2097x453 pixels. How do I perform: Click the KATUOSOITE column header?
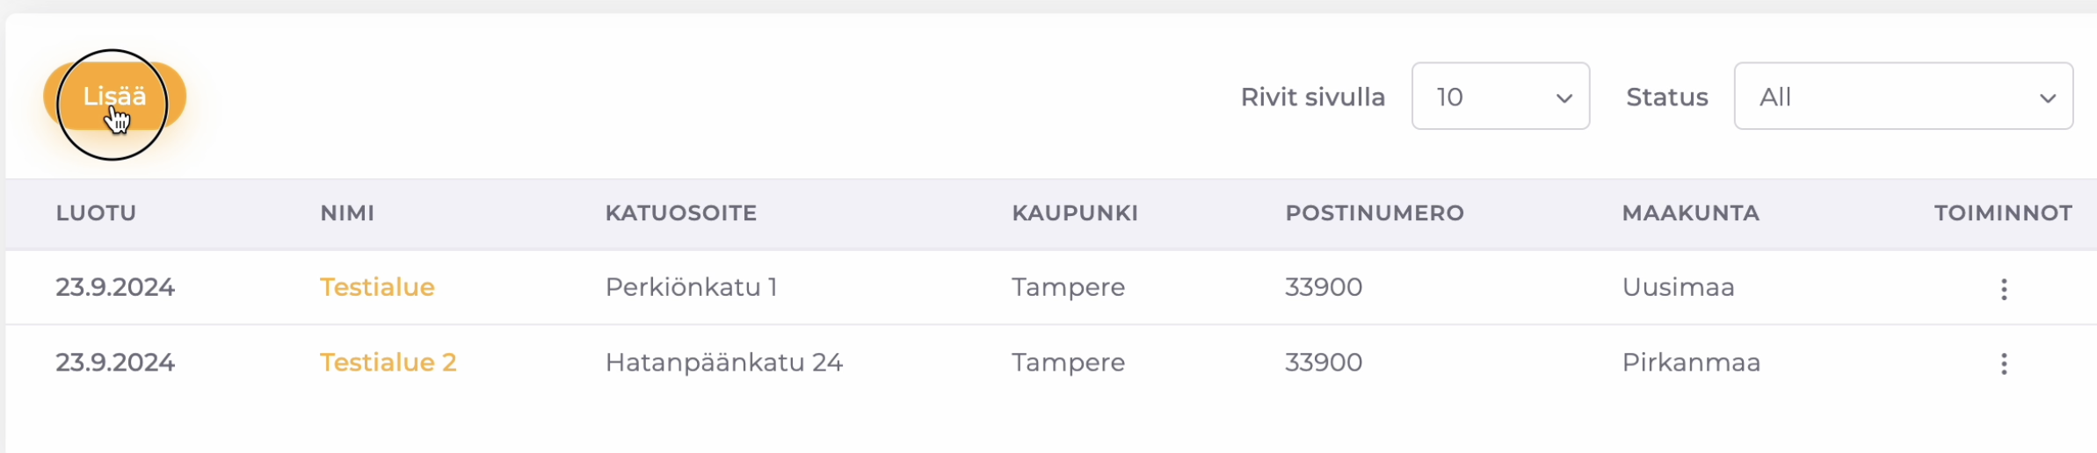pos(680,213)
